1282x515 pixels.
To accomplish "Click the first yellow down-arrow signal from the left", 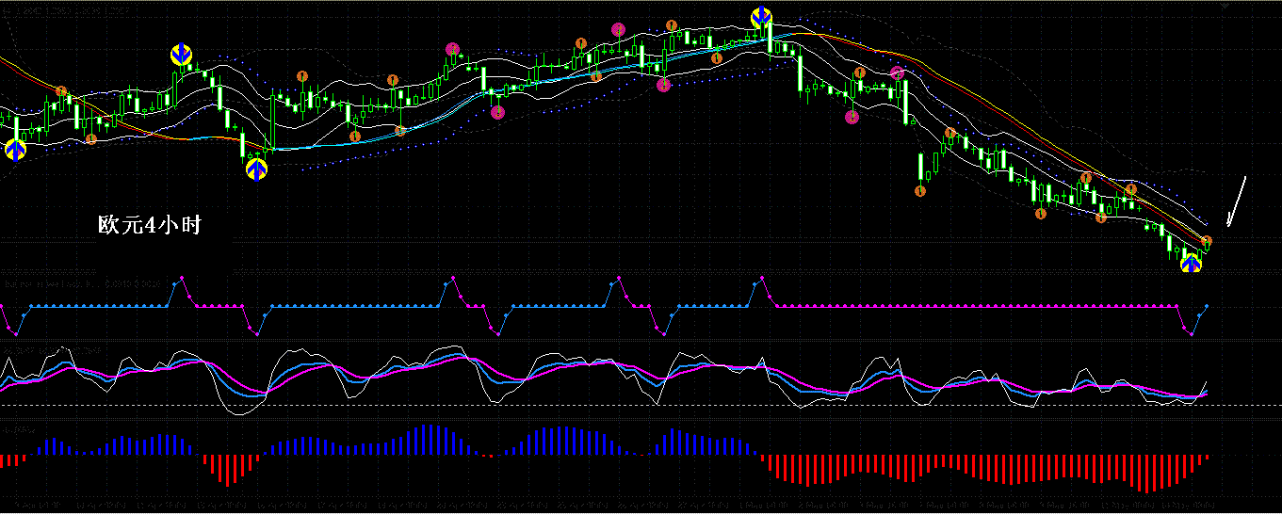I will click(181, 55).
